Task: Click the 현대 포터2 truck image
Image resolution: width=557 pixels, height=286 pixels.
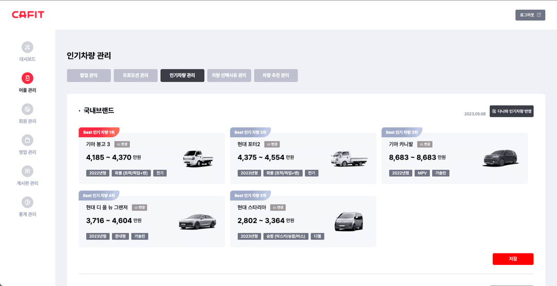Action: click(349, 158)
